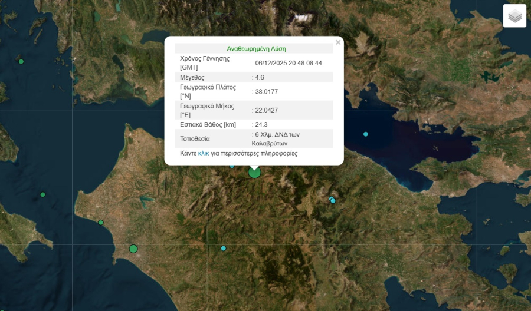The height and width of the screenshot is (311, 531).
Task: Select the large green epicenter marker below popup
Action: [x=254, y=172]
